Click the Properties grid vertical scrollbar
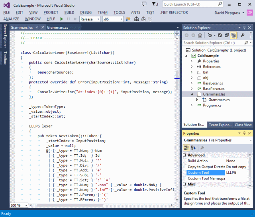This screenshot has height=217, width=255. pos(250,169)
